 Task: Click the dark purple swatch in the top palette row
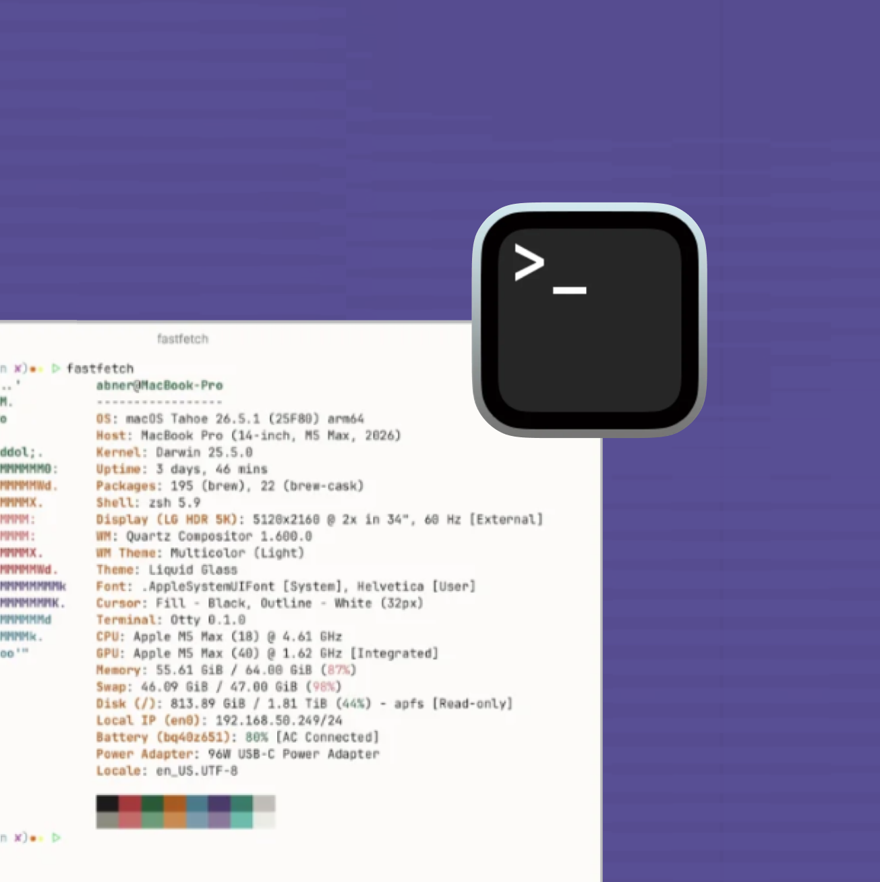(219, 803)
